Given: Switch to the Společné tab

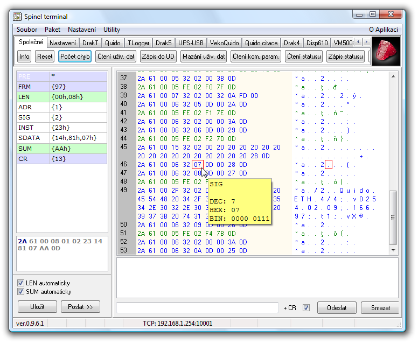Looking at the screenshot, I should (x=31, y=42).
